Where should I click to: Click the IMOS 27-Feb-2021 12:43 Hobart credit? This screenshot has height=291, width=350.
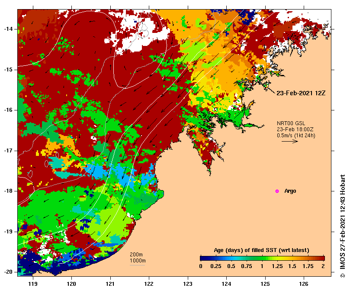tap(343, 226)
